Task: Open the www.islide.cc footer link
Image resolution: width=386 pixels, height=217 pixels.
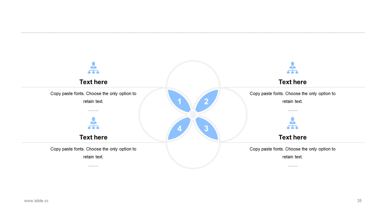Action: [36, 201]
